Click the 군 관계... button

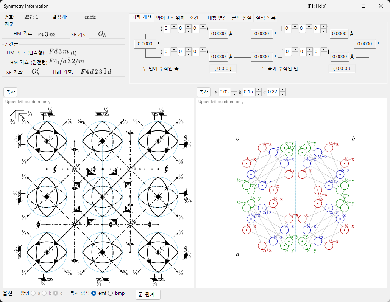[x=148, y=294]
